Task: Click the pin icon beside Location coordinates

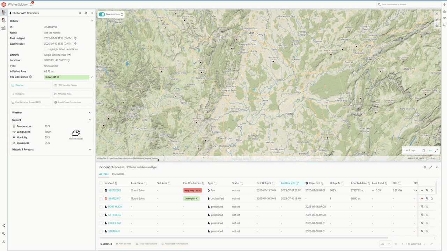Action: pos(68,60)
